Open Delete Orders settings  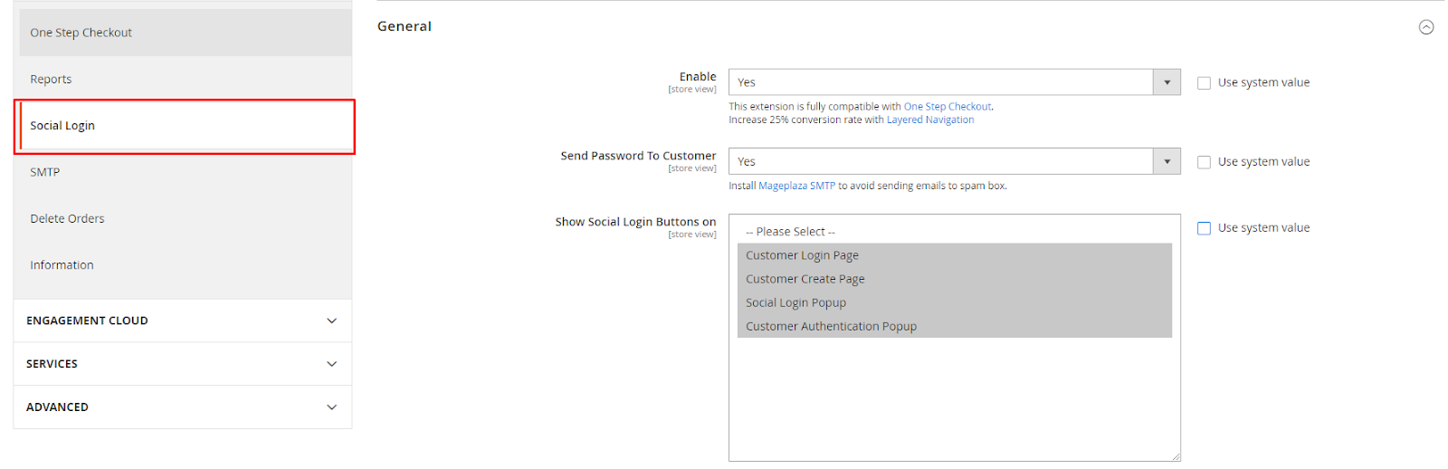[67, 219]
